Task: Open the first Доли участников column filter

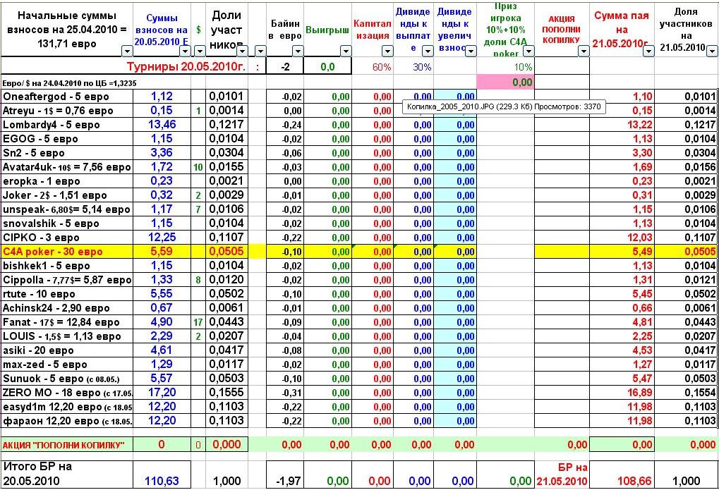Action: (241, 51)
